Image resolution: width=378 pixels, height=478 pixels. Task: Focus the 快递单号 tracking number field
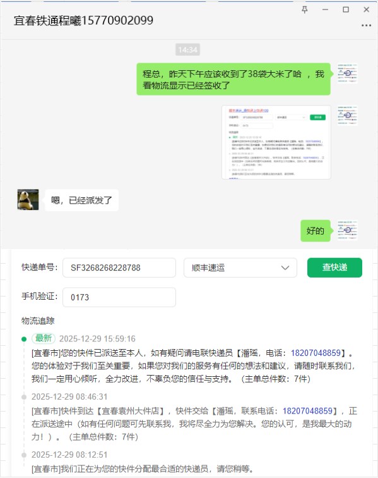119,267
